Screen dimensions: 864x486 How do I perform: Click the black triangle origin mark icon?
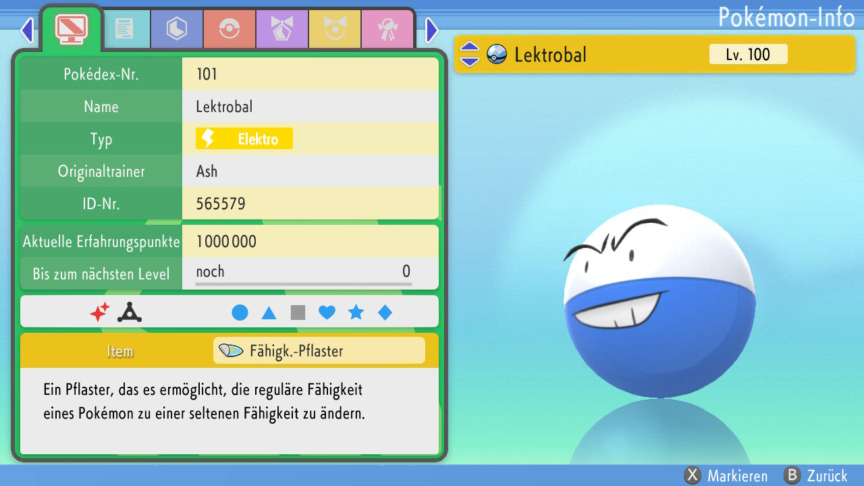pyautogui.click(x=129, y=312)
